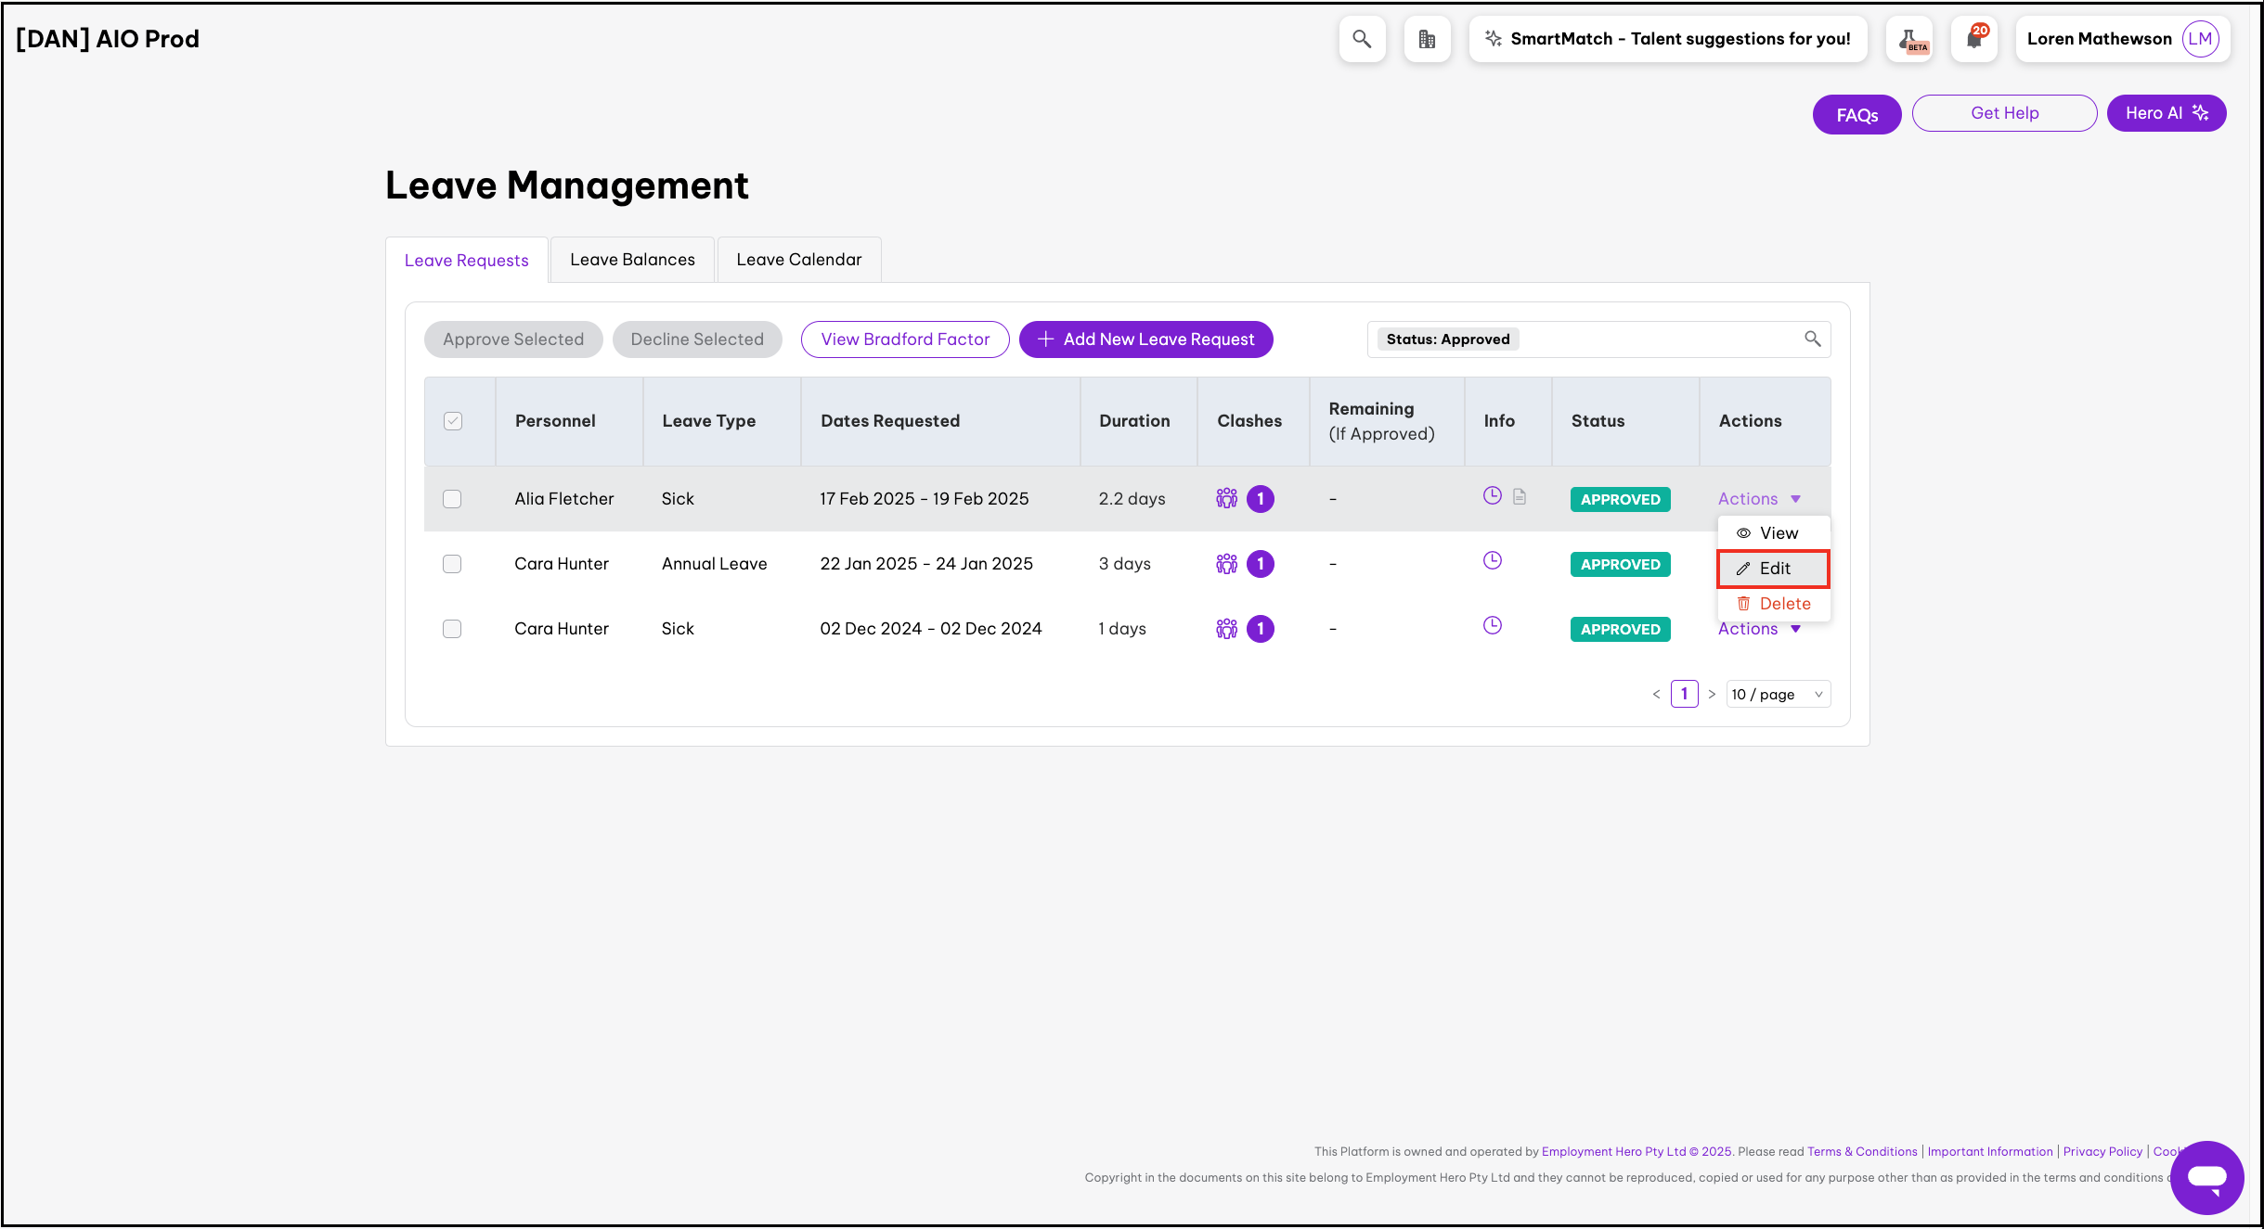Switch to the Leave Balances tab
Viewport: 2264px width, 1229px height.
click(632, 260)
